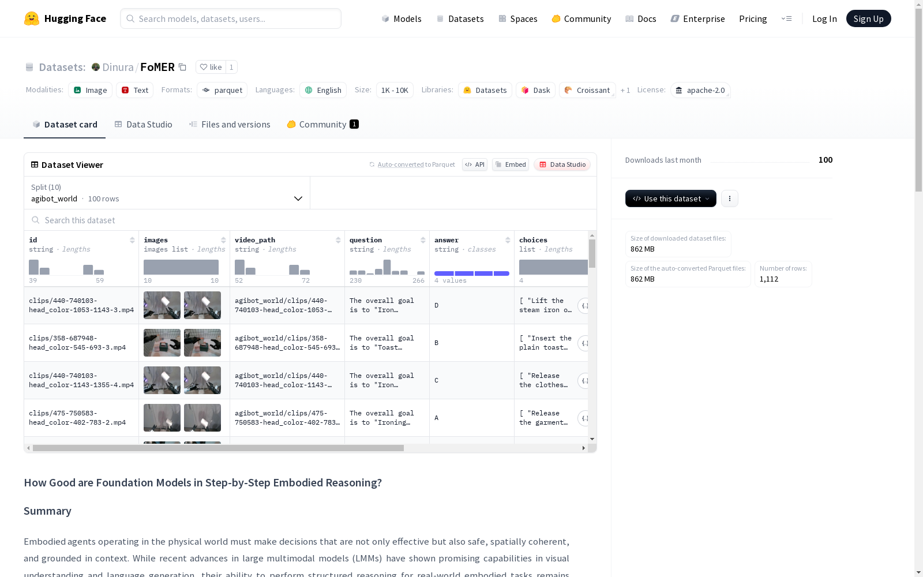The image size is (923, 577).
Task: Open the Dinura profile link
Action: (x=118, y=67)
